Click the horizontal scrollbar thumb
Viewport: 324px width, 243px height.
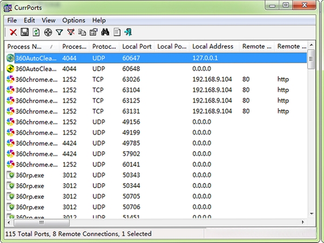click(42, 222)
